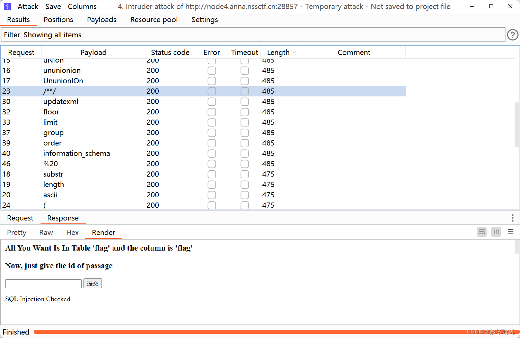Select the floor payload row
This screenshot has width=520, height=338.
click(203, 112)
